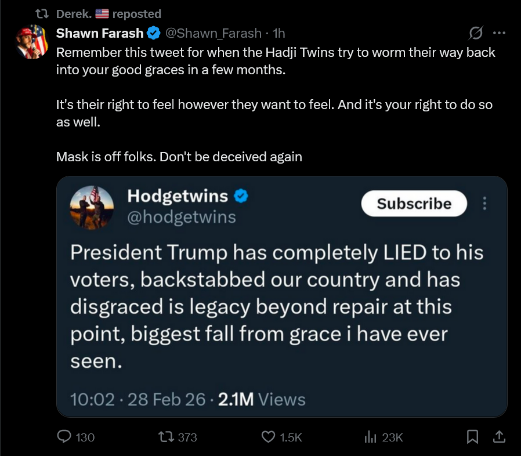The image size is (521, 456).
Task: Bookmark this tweet
Action: 472,437
